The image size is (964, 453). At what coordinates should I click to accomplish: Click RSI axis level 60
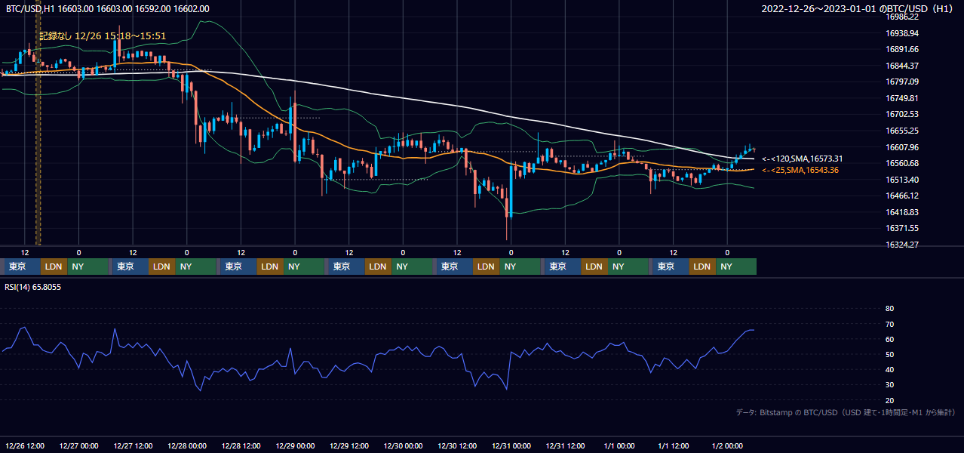click(889, 339)
